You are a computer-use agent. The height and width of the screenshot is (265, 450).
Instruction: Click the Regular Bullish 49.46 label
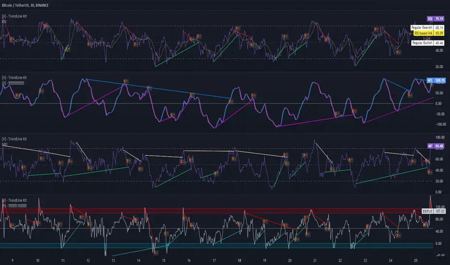point(428,43)
